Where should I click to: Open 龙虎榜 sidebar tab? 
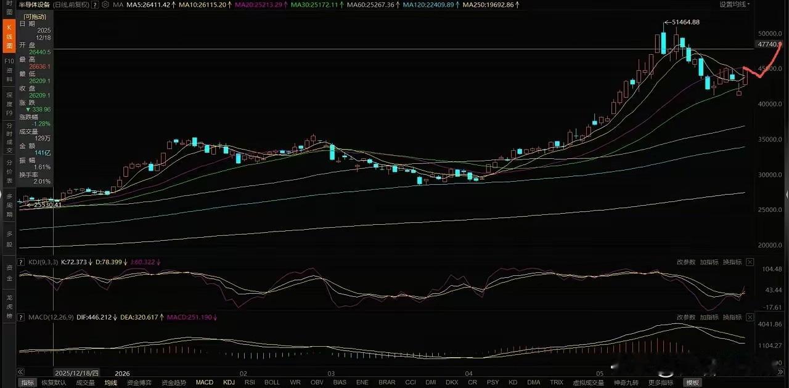click(9, 306)
